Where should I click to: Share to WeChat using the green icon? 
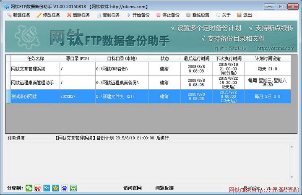pyautogui.click(x=29, y=188)
